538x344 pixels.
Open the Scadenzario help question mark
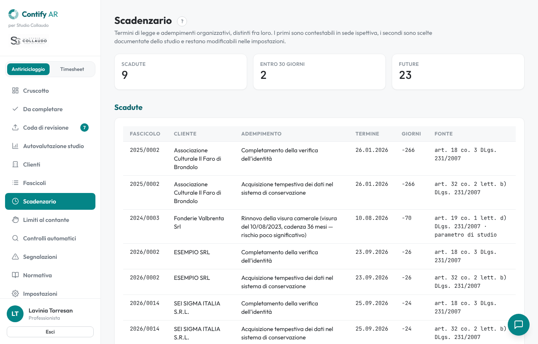(182, 21)
